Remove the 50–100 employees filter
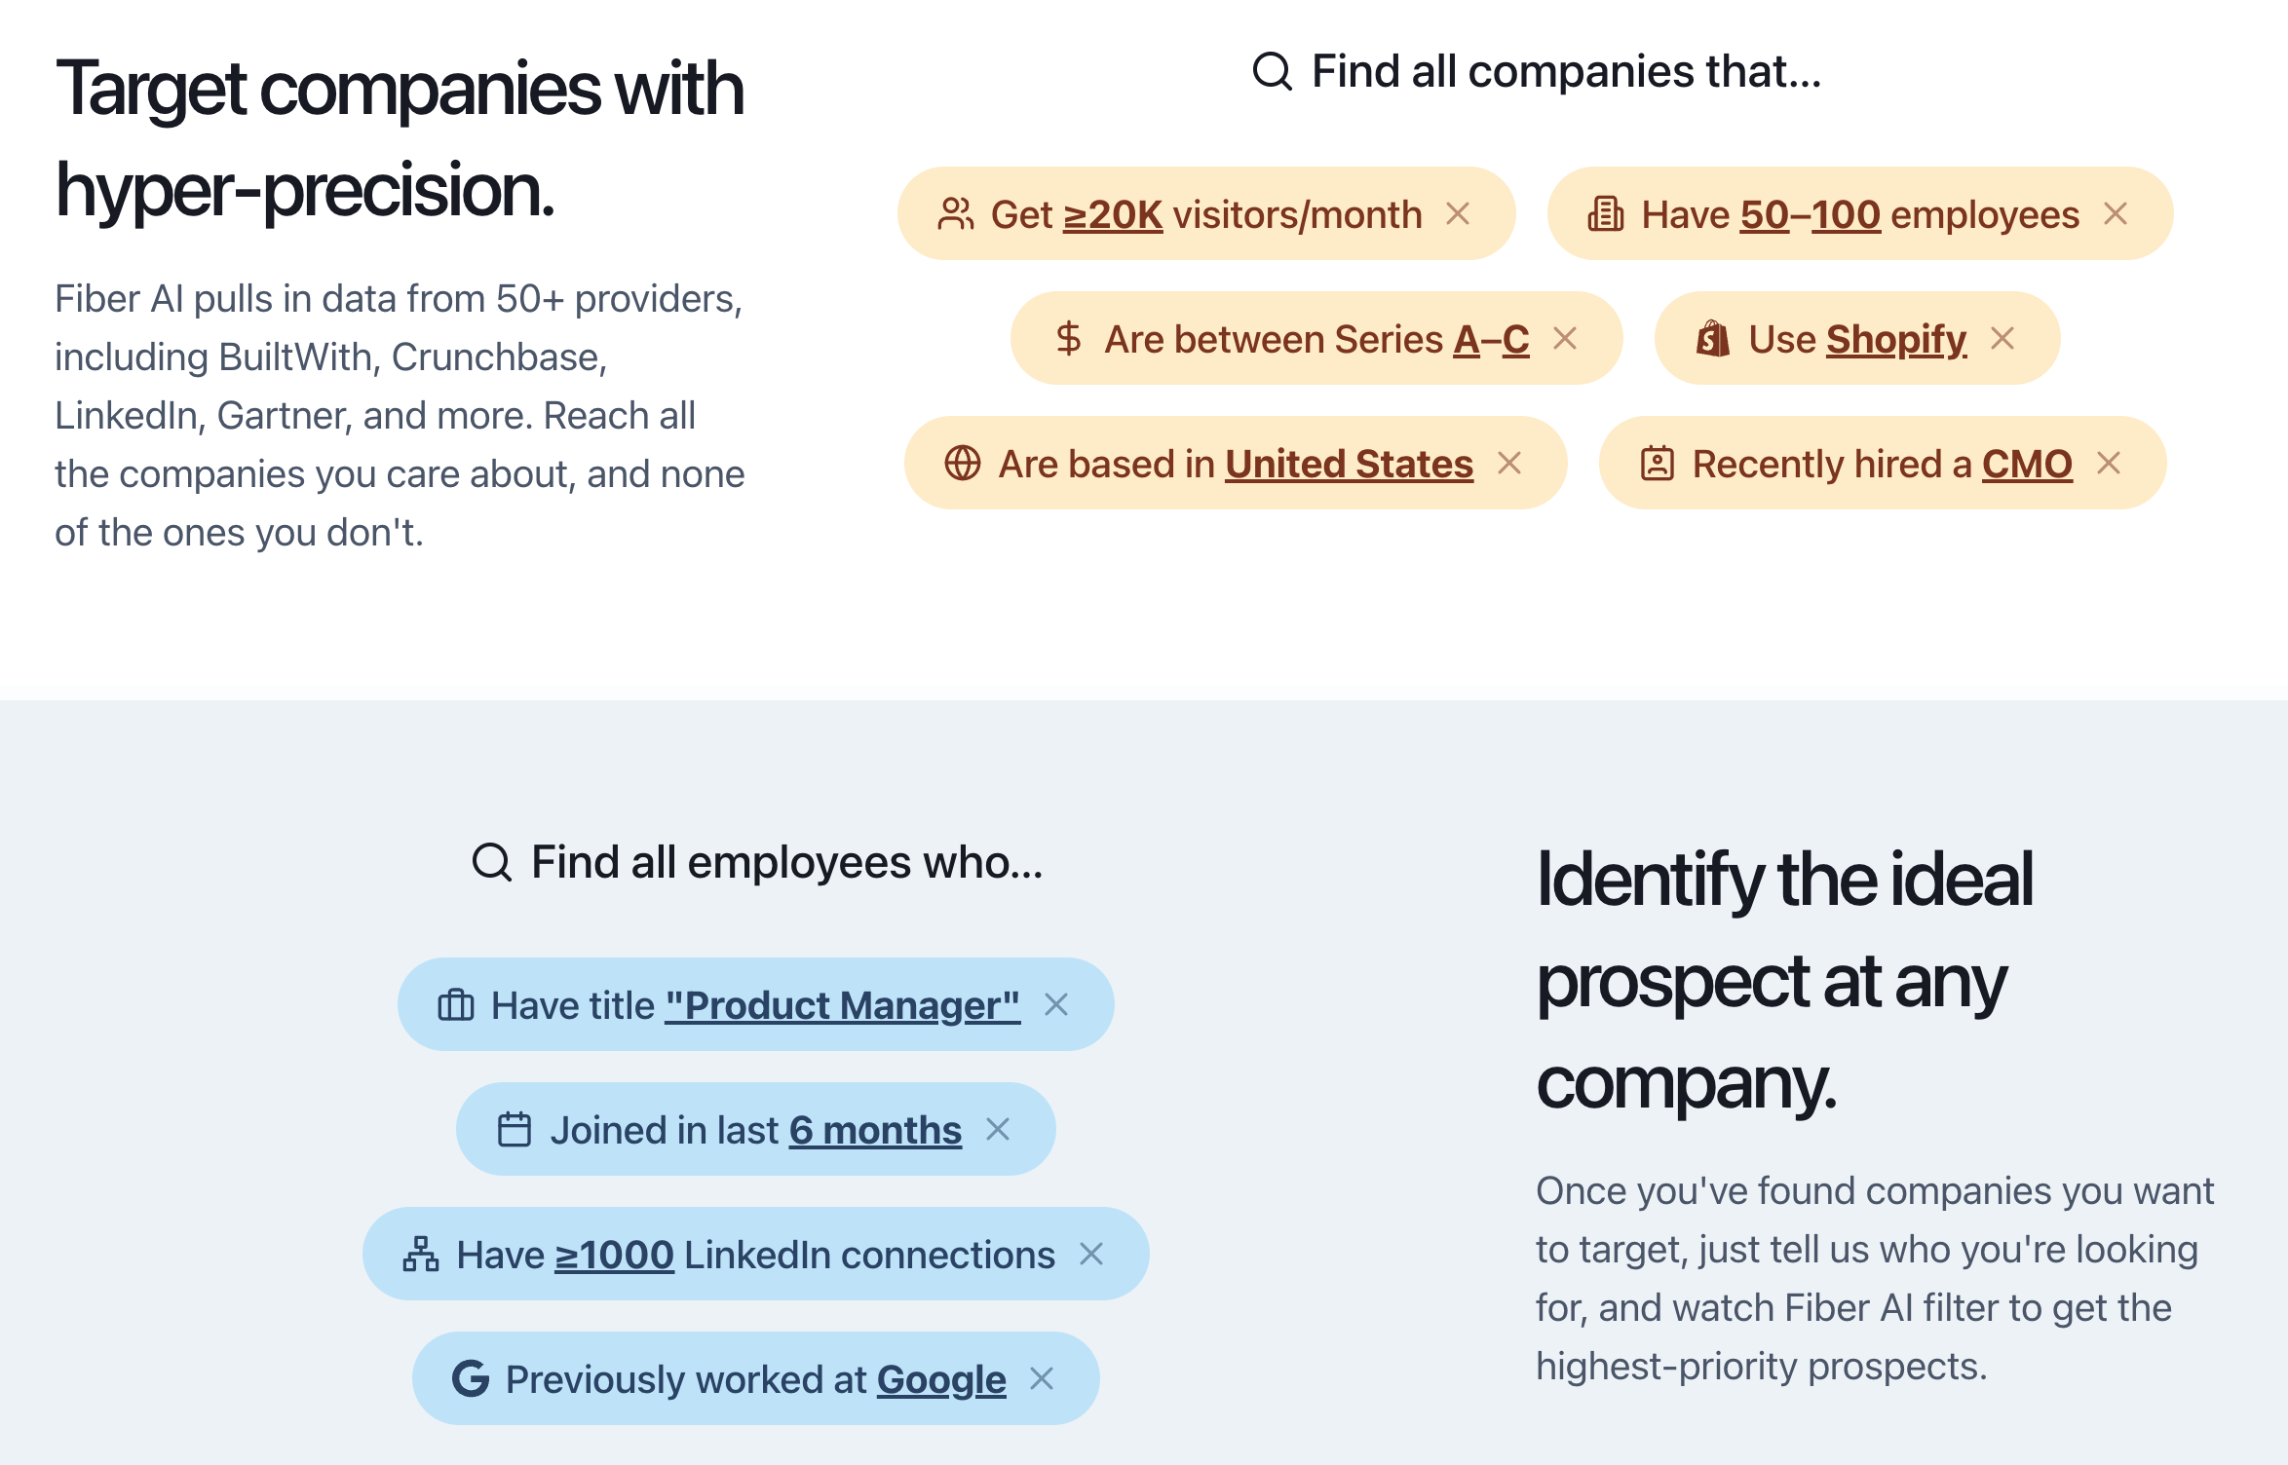Screen dimensions: 2288x1465 coord(2116,214)
